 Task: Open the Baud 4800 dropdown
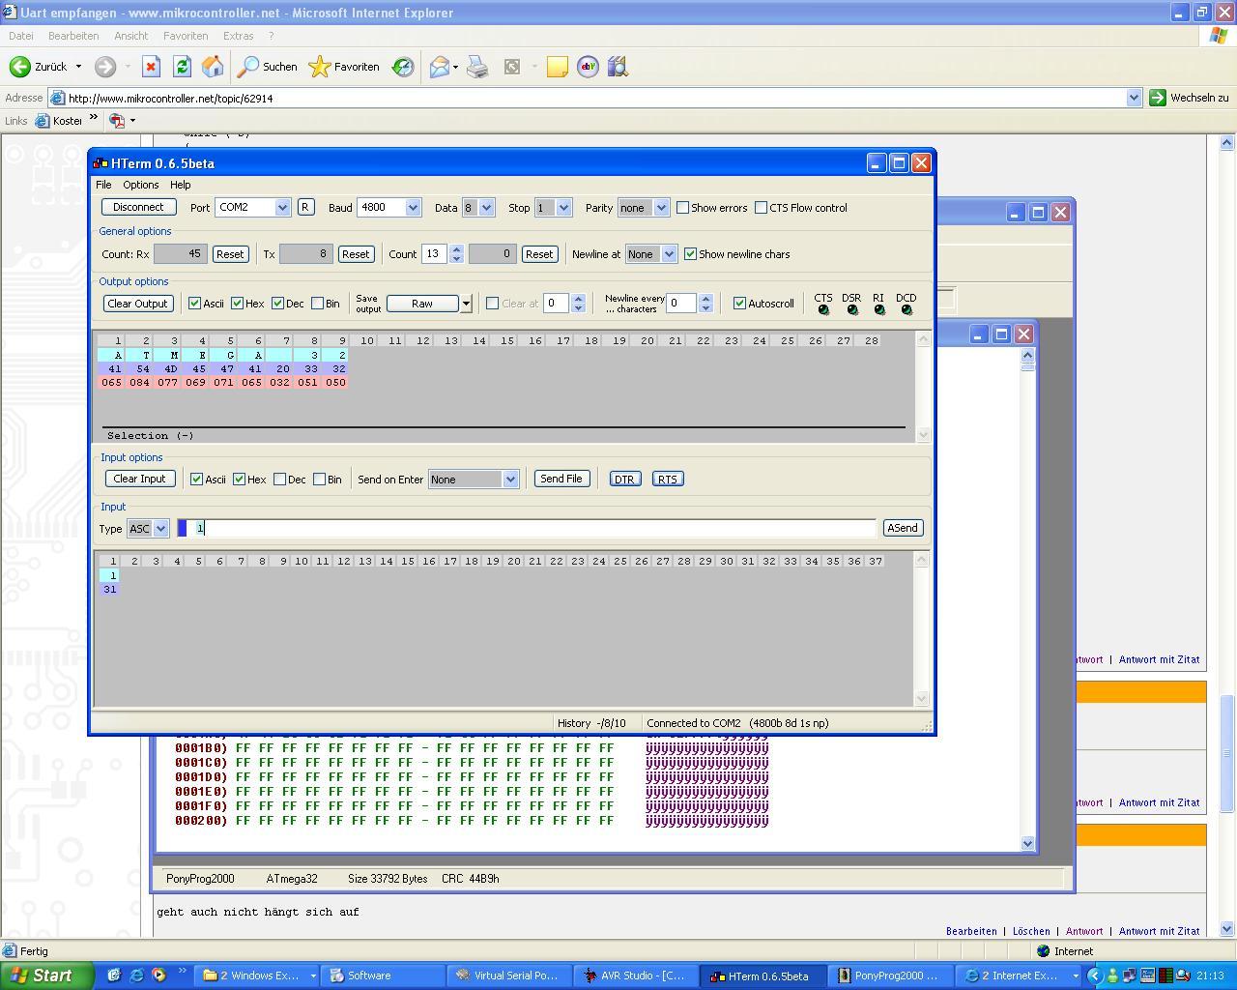point(413,208)
